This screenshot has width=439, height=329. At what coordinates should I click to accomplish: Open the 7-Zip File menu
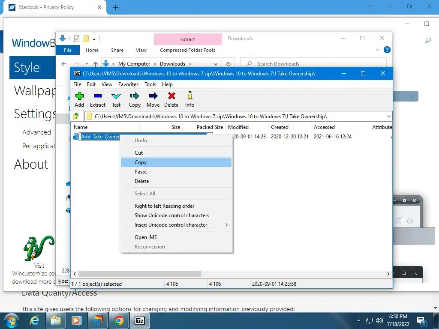(77, 84)
